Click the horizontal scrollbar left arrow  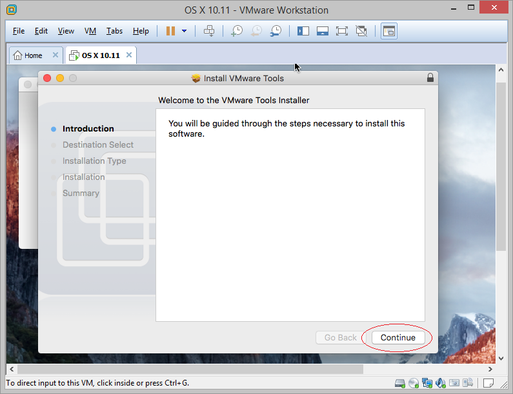[12, 369]
